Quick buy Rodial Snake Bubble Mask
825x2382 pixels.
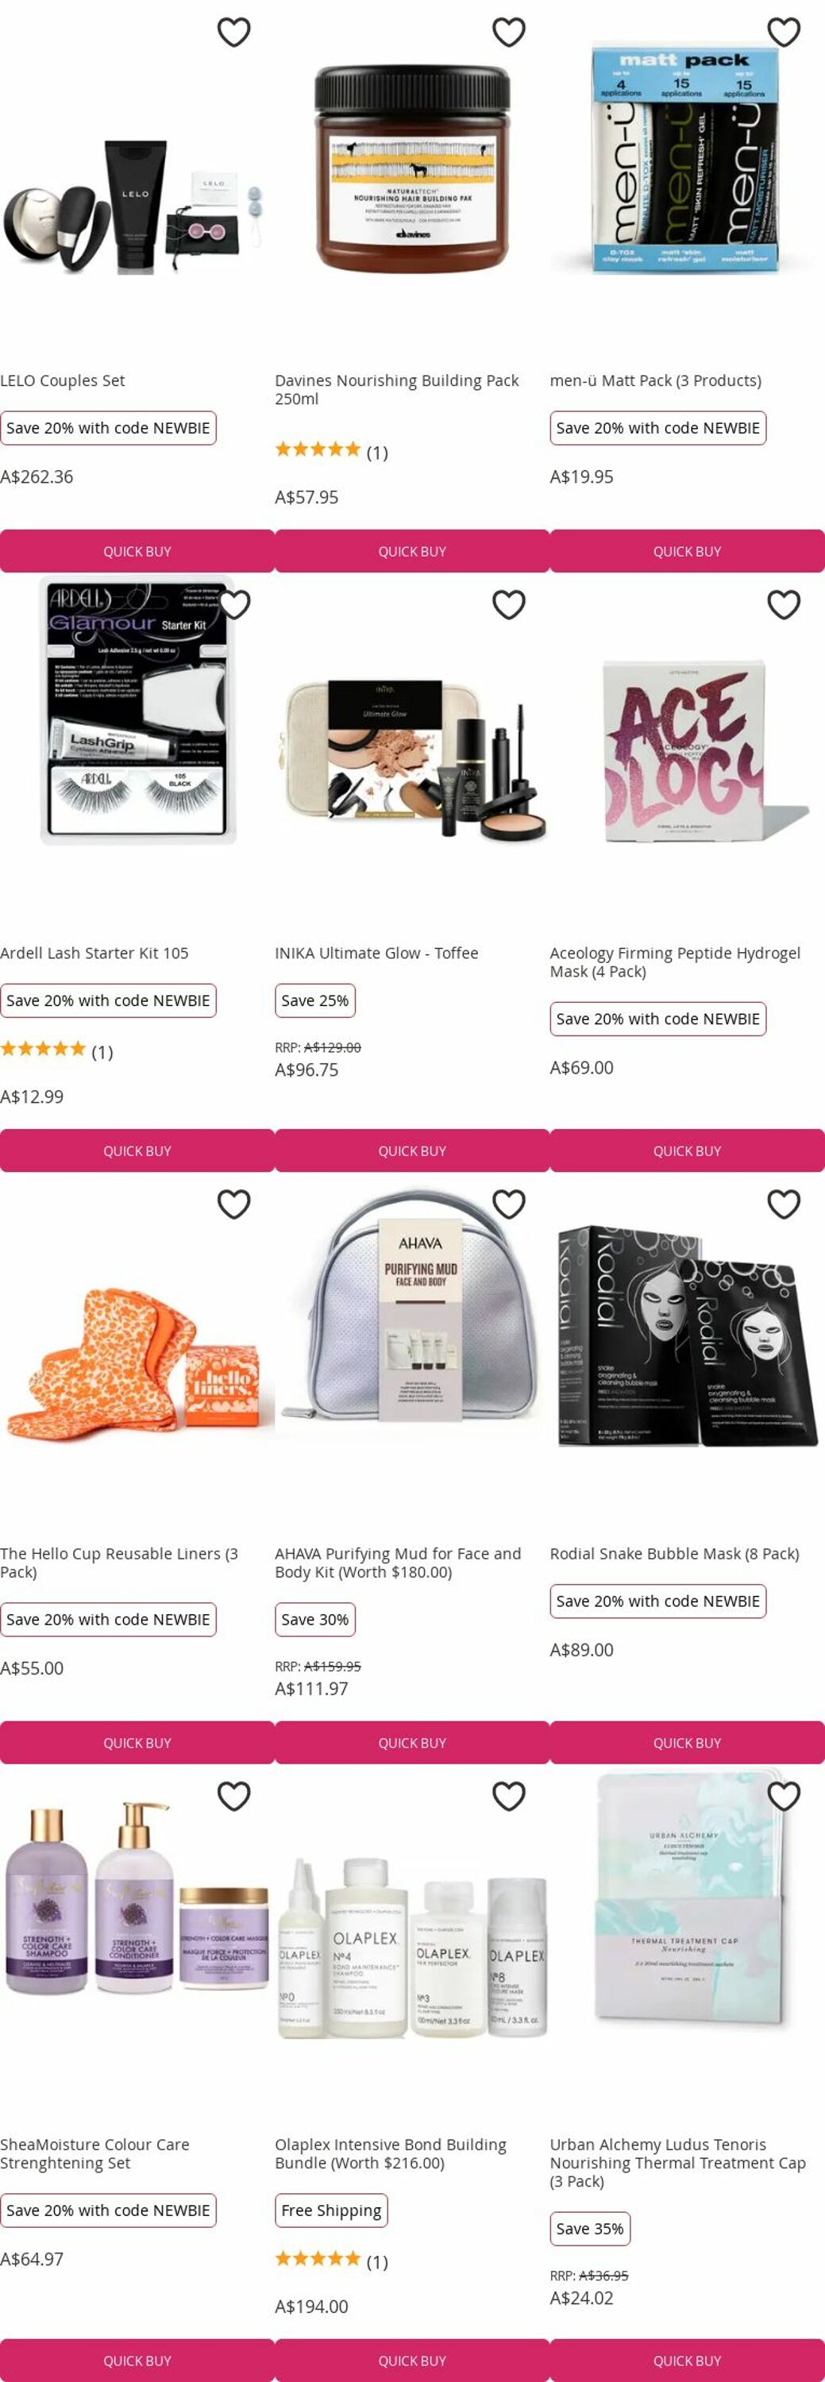(687, 1742)
